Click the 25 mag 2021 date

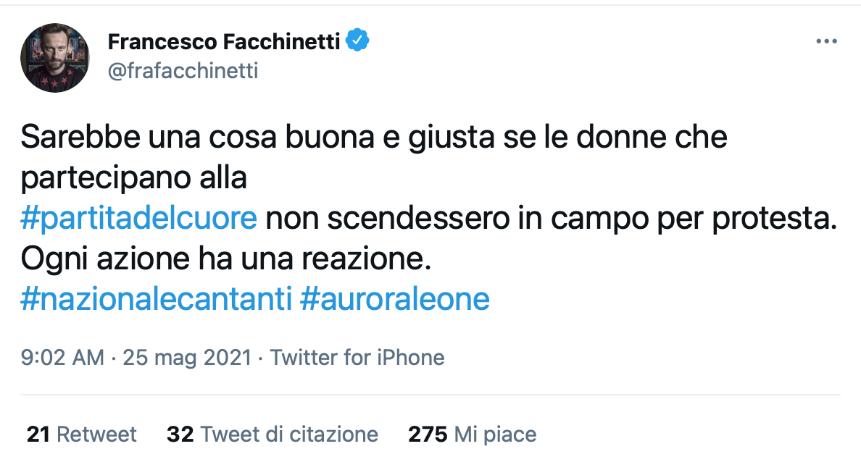pos(186,357)
